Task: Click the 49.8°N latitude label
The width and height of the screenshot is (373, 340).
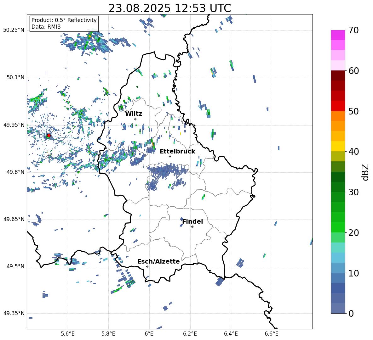Action: [x=15, y=172]
